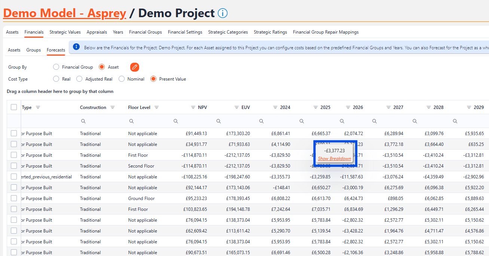Choose the Nominal cost type option
The height and width of the screenshot is (256, 489).
122,79
